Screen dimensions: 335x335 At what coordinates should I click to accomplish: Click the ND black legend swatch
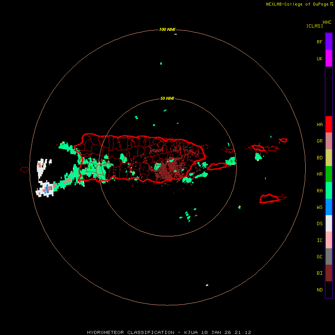329,290
